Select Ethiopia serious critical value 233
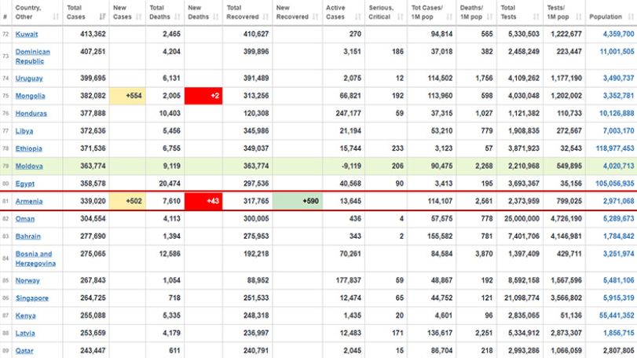Screen dimensions: 637x358 (397, 148)
